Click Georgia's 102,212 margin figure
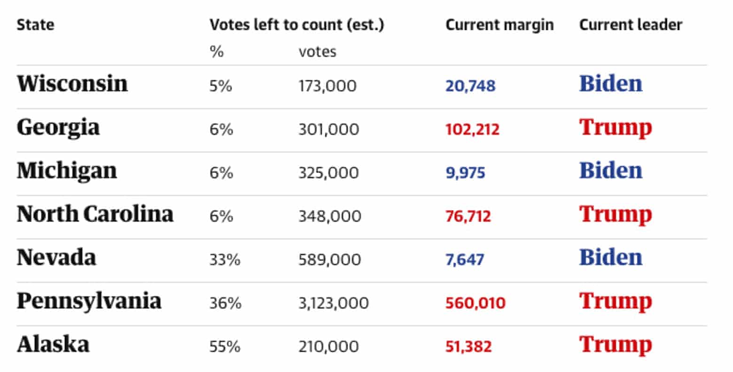This screenshot has height=372, width=733. click(472, 129)
